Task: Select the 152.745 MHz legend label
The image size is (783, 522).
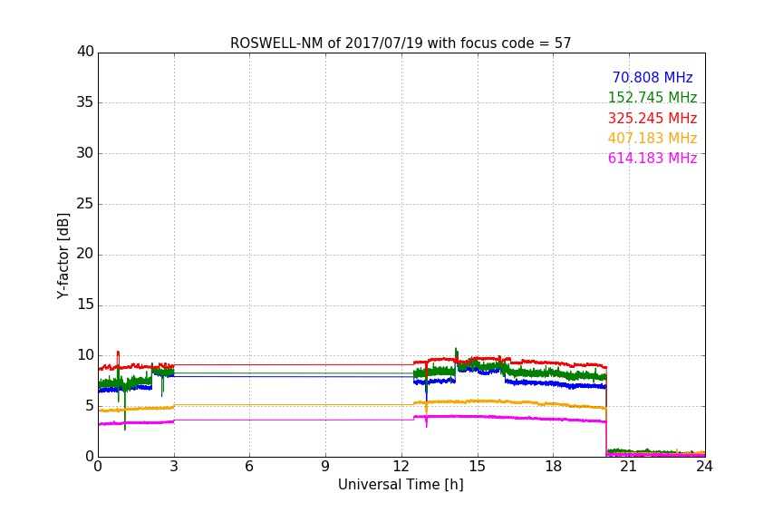Action: pyautogui.click(x=652, y=98)
